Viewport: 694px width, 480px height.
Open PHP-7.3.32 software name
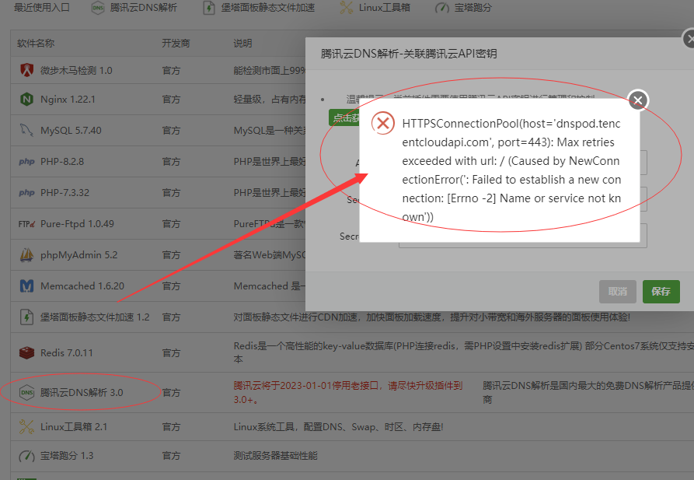pos(65,192)
